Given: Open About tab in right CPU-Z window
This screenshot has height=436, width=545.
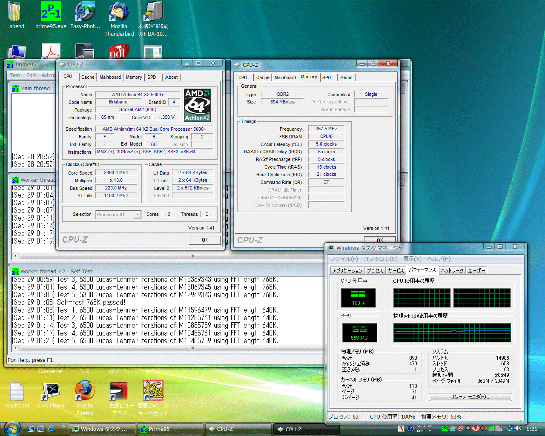Looking at the screenshot, I should tap(346, 77).
